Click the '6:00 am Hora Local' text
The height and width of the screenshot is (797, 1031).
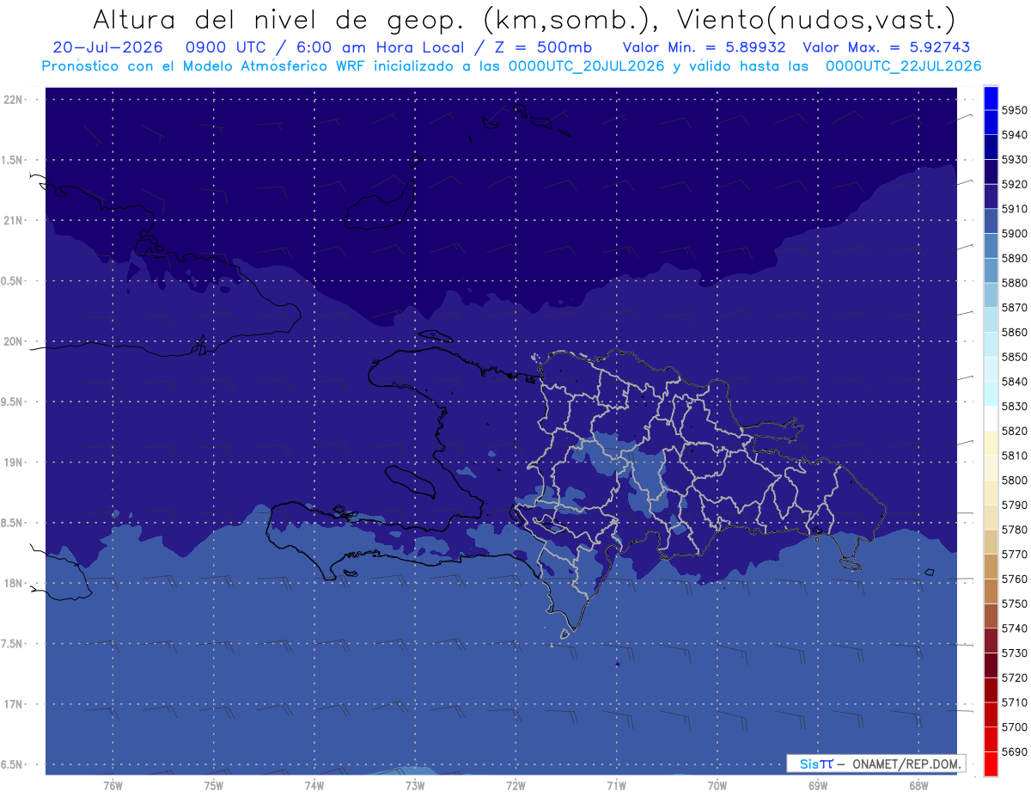pyautogui.click(x=379, y=47)
